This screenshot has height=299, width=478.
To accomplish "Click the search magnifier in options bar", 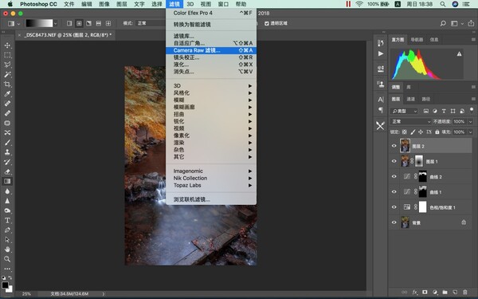I will tap(443, 23).
